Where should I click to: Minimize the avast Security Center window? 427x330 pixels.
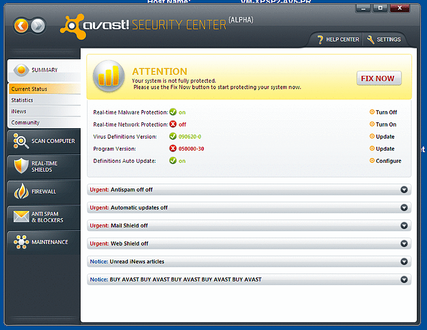pyautogui.click(x=363, y=8)
